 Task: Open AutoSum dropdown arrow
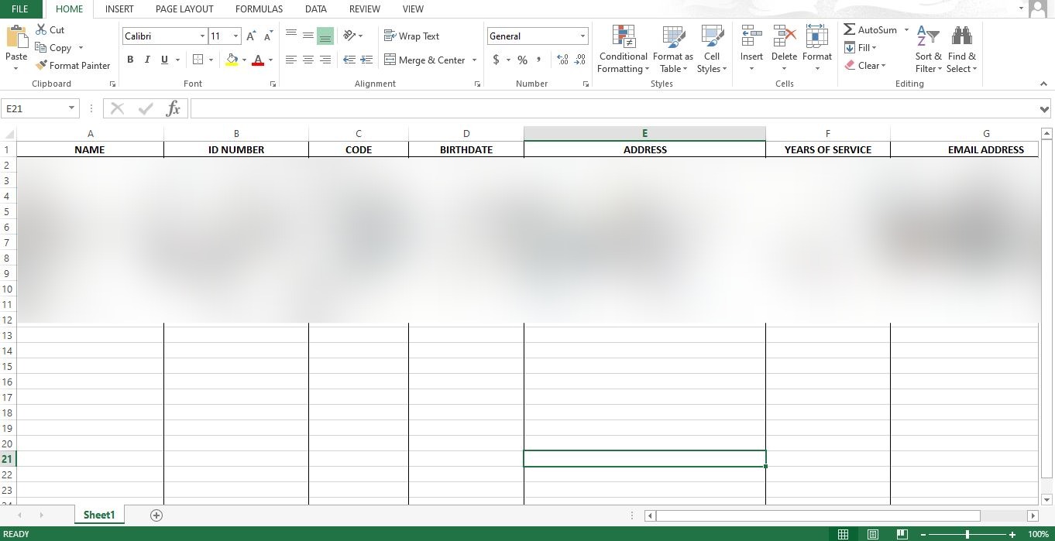(x=906, y=29)
